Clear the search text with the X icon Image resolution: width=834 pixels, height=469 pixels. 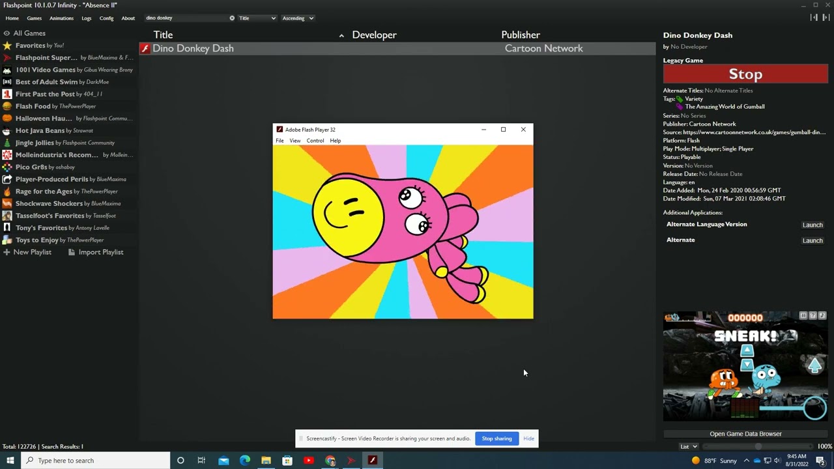[x=232, y=18]
